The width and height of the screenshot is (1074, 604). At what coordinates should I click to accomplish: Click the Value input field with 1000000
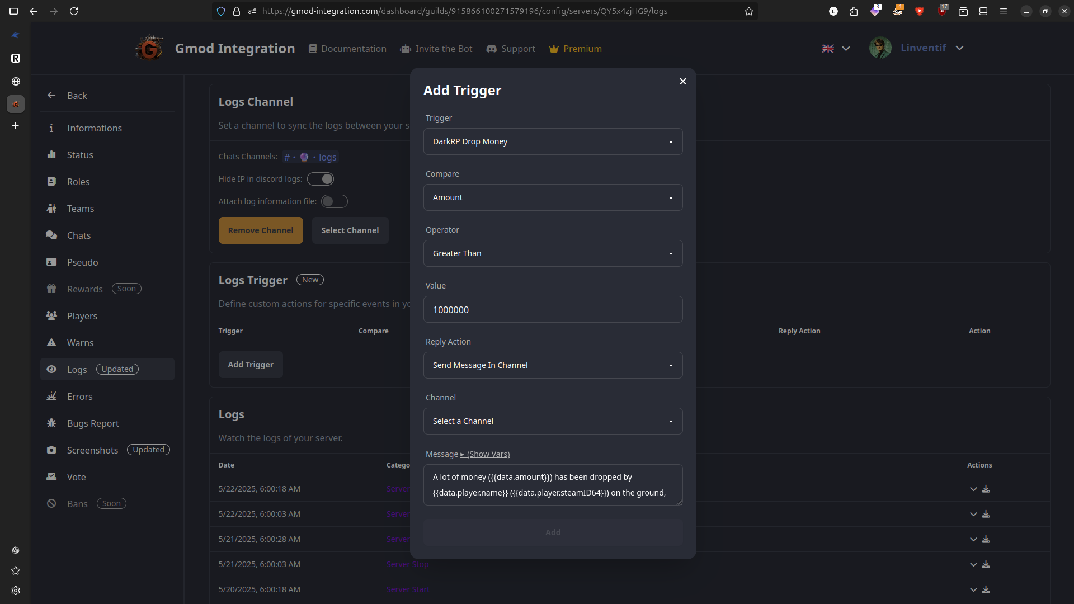coord(553,309)
